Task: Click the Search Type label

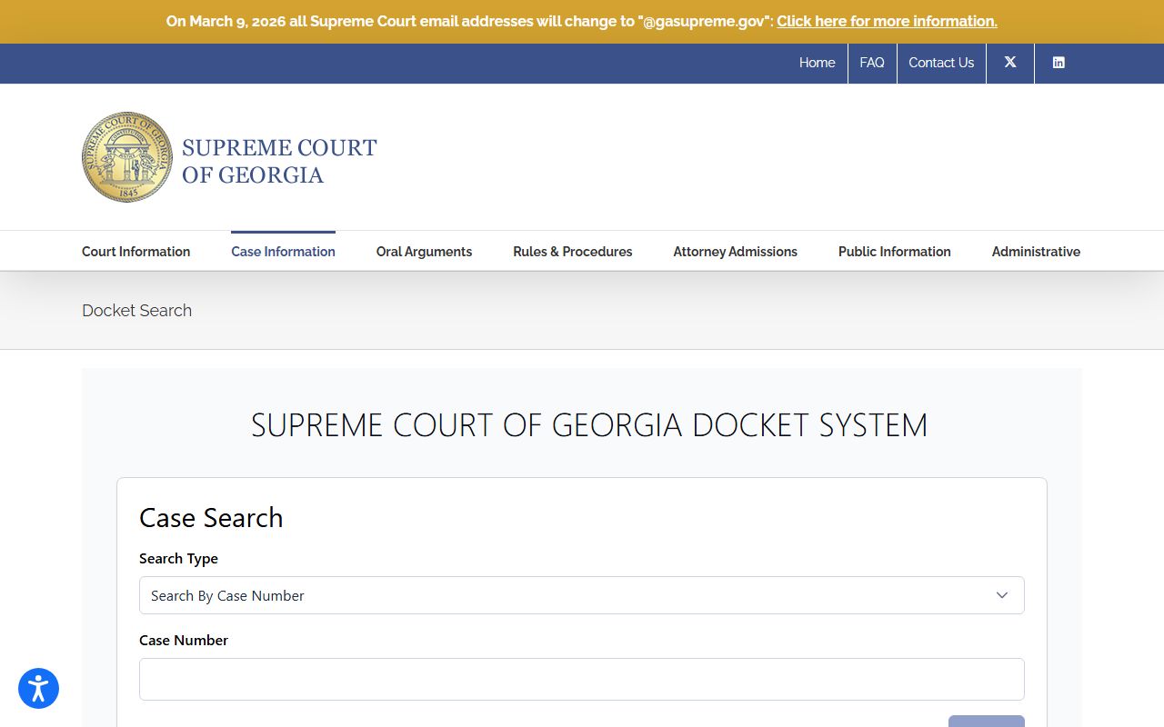Action: [x=179, y=558]
